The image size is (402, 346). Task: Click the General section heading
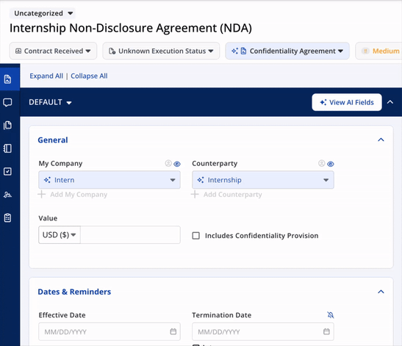53,140
